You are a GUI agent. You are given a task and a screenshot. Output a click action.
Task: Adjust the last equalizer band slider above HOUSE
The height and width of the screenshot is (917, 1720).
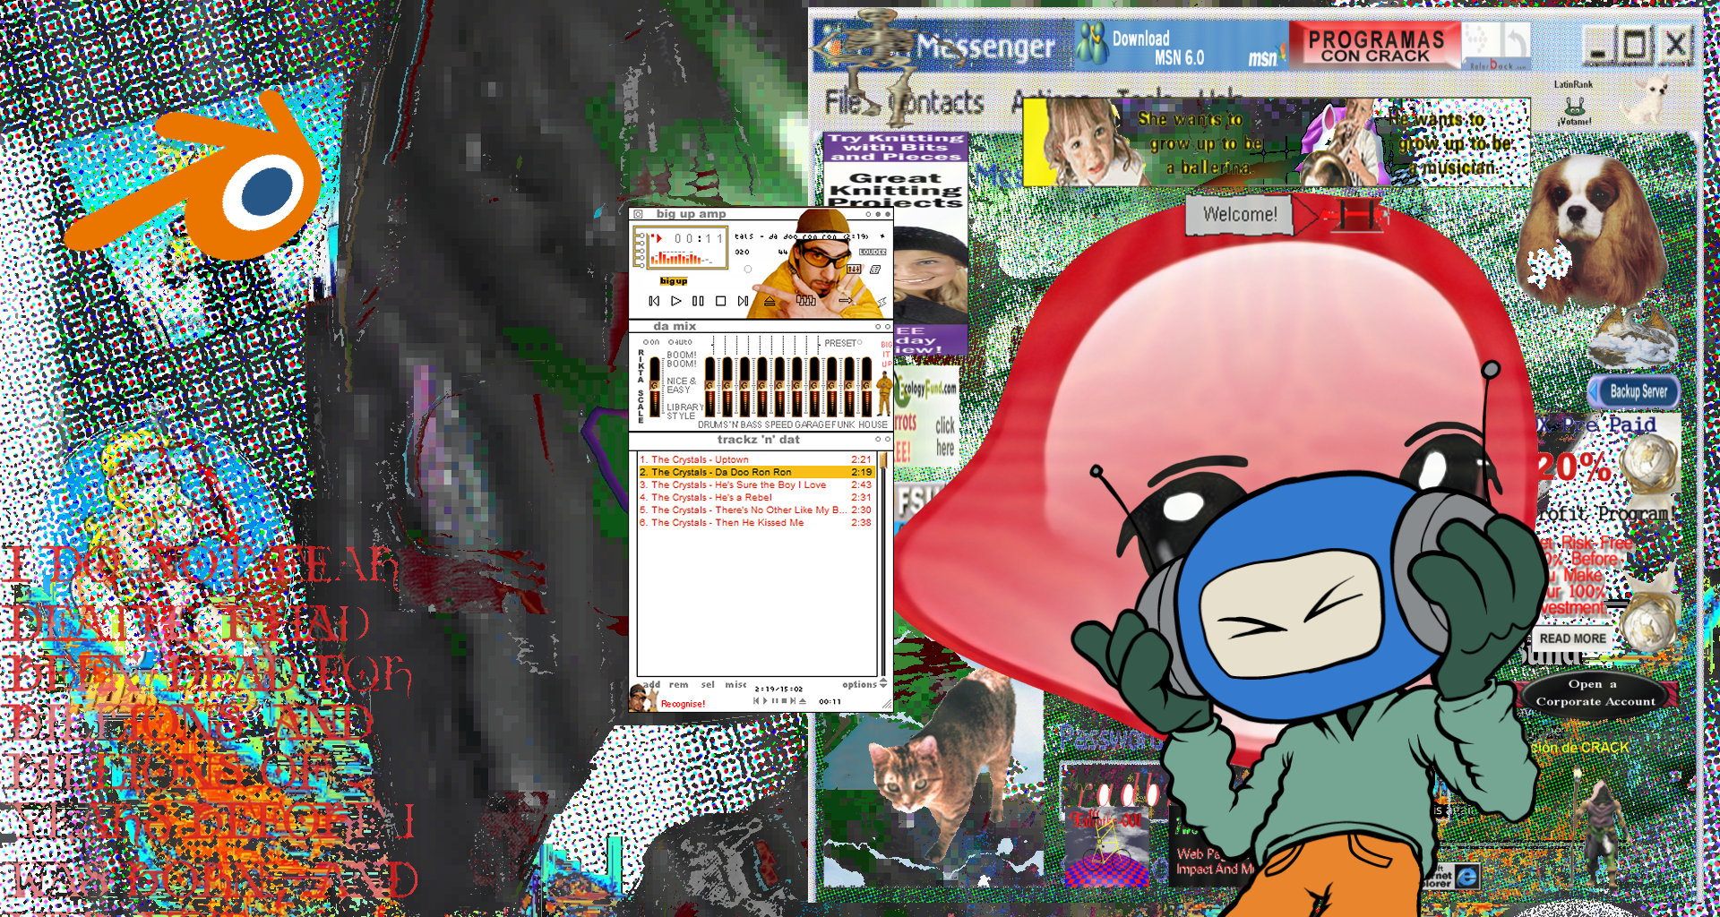point(866,387)
